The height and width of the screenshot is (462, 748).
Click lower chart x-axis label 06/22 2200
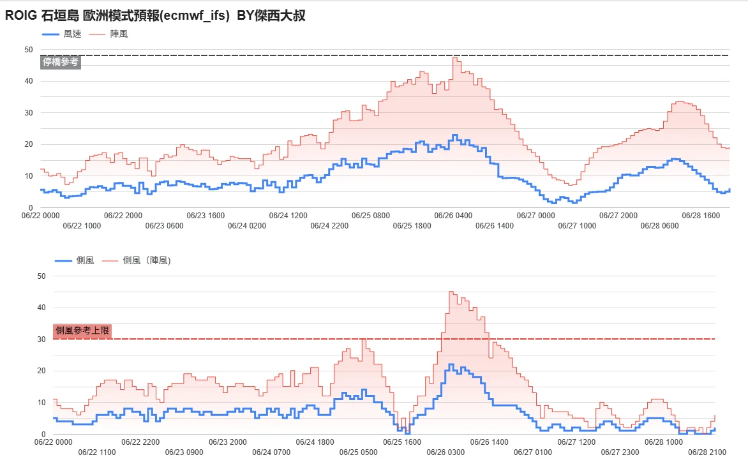[x=140, y=442]
